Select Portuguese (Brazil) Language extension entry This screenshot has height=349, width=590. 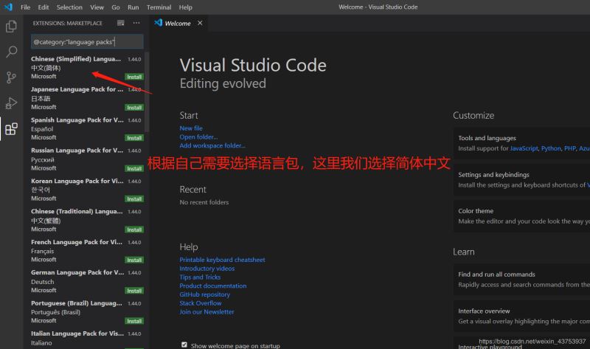tap(86, 311)
